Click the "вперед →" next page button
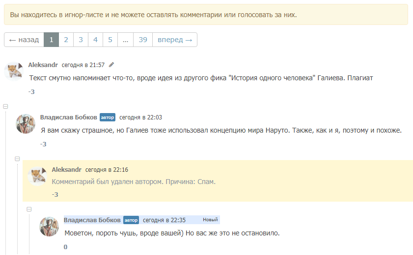This screenshot has width=413, height=255. (x=175, y=40)
